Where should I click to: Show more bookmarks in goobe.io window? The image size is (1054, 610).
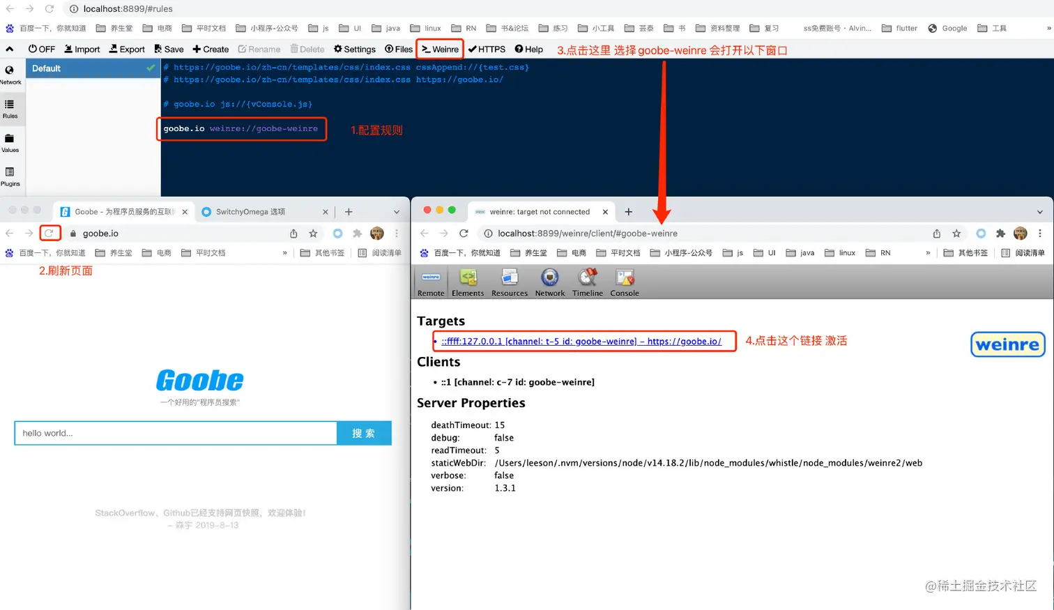tap(284, 253)
